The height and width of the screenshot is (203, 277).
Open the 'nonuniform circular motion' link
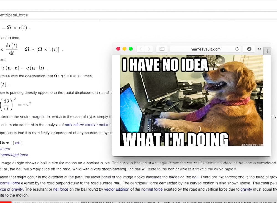coord(88,125)
